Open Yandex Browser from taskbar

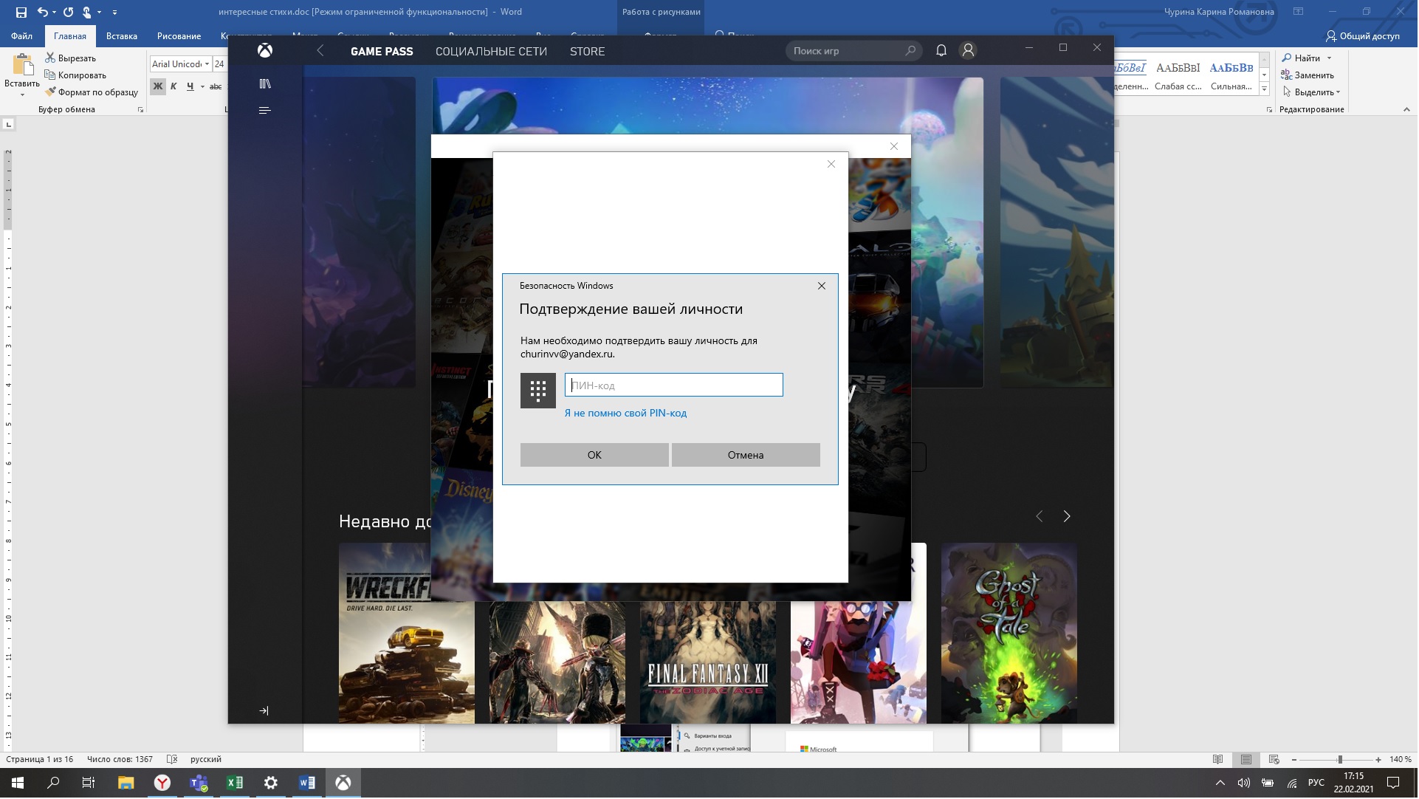tap(162, 784)
